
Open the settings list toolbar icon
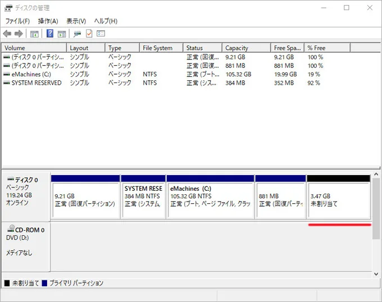(101, 34)
